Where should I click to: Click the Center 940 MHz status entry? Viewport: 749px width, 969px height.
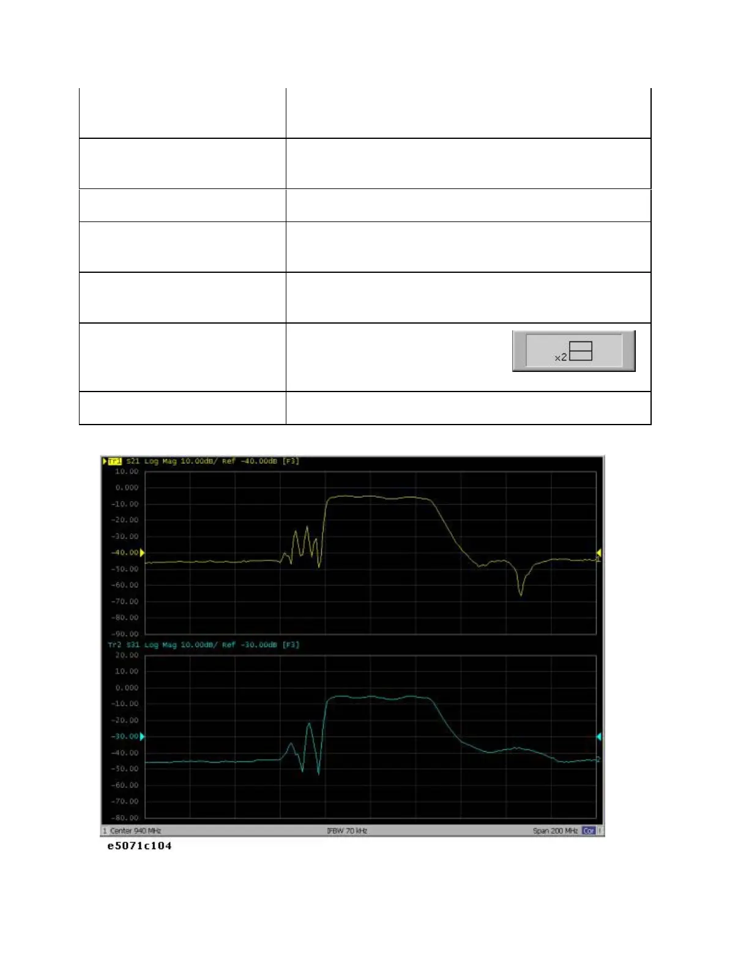pos(135,831)
